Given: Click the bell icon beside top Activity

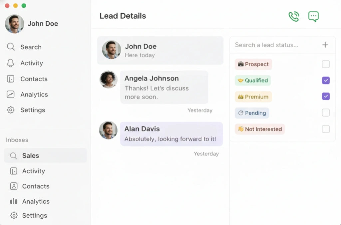Looking at the screenshot, I should [x=10, y=63].
